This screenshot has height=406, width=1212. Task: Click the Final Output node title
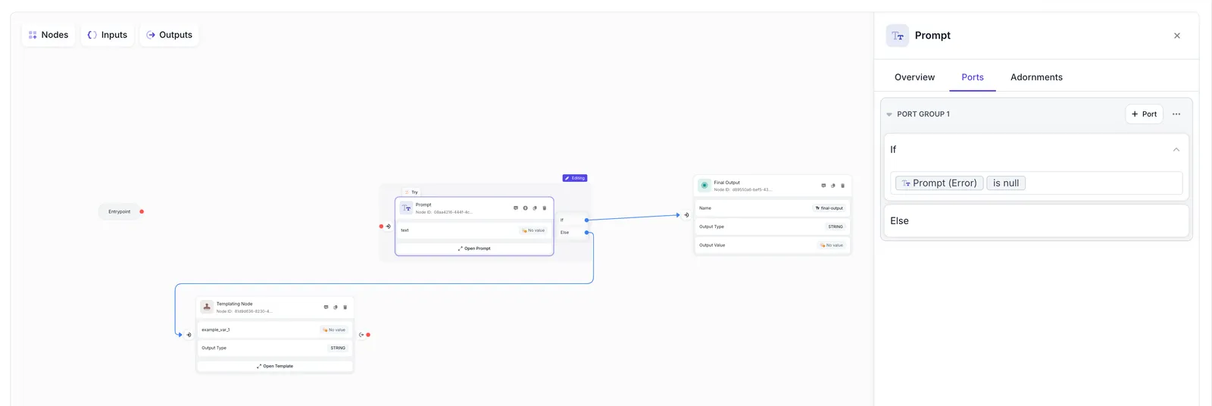(x=726, y=183)
